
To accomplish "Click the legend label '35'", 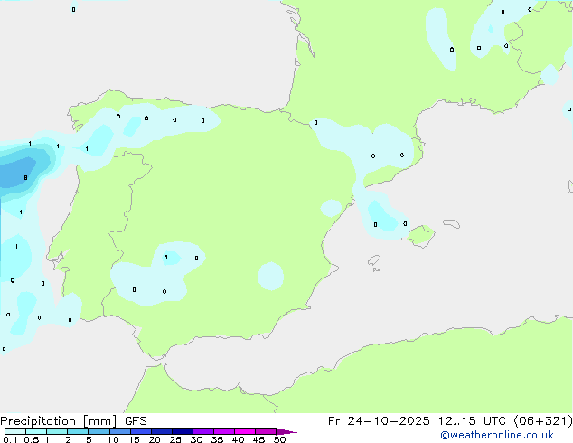I will (x=217, y=439).
